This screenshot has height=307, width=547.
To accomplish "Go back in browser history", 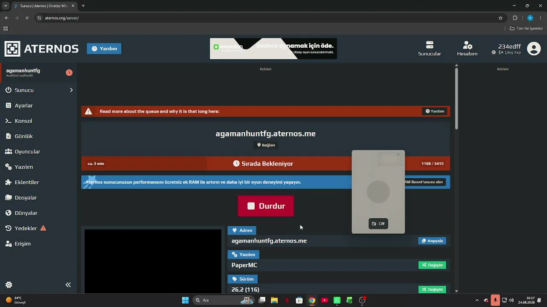I will click(x=6, y=18).
